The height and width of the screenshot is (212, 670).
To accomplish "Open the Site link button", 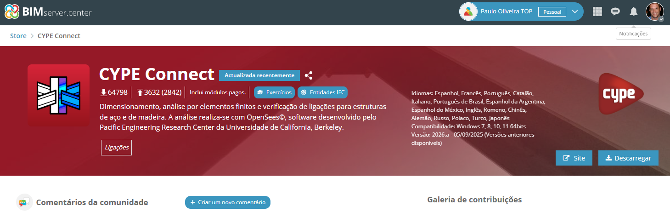I will tap(574, 158).
